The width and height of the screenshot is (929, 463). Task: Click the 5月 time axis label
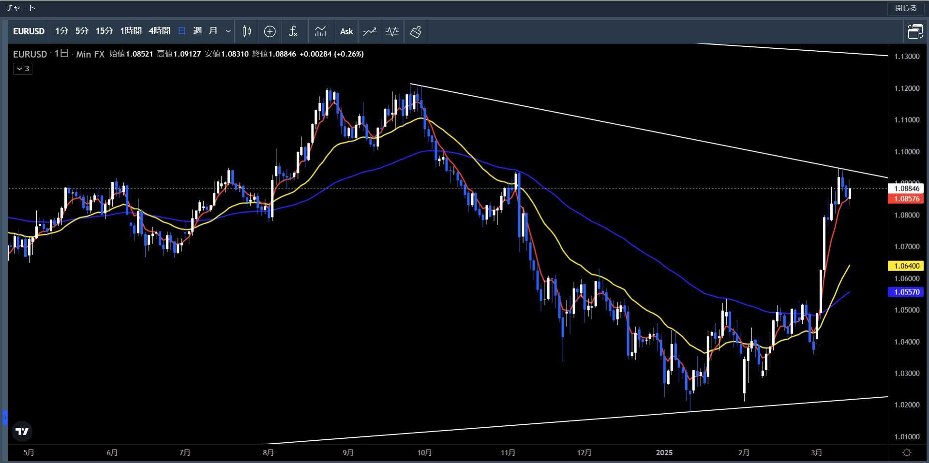click(29, 453)
